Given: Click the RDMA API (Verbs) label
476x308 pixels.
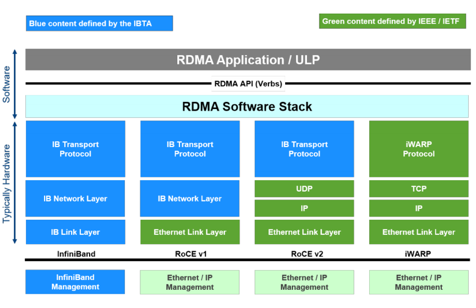Looking at the screenshot, I should click(x=248, y=84).
